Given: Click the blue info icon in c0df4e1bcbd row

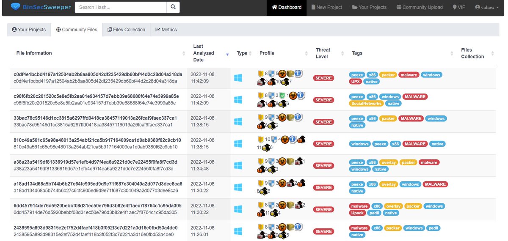Looking at the screenshot, I should [298, 74].
